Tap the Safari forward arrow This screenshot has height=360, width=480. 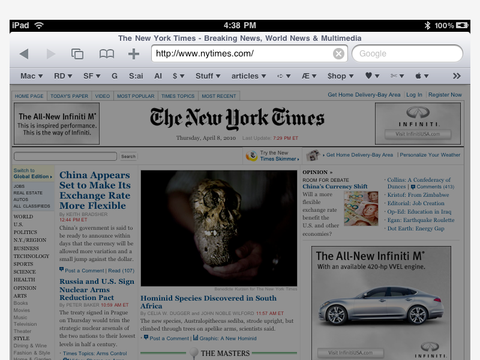(x=51, y=54)
